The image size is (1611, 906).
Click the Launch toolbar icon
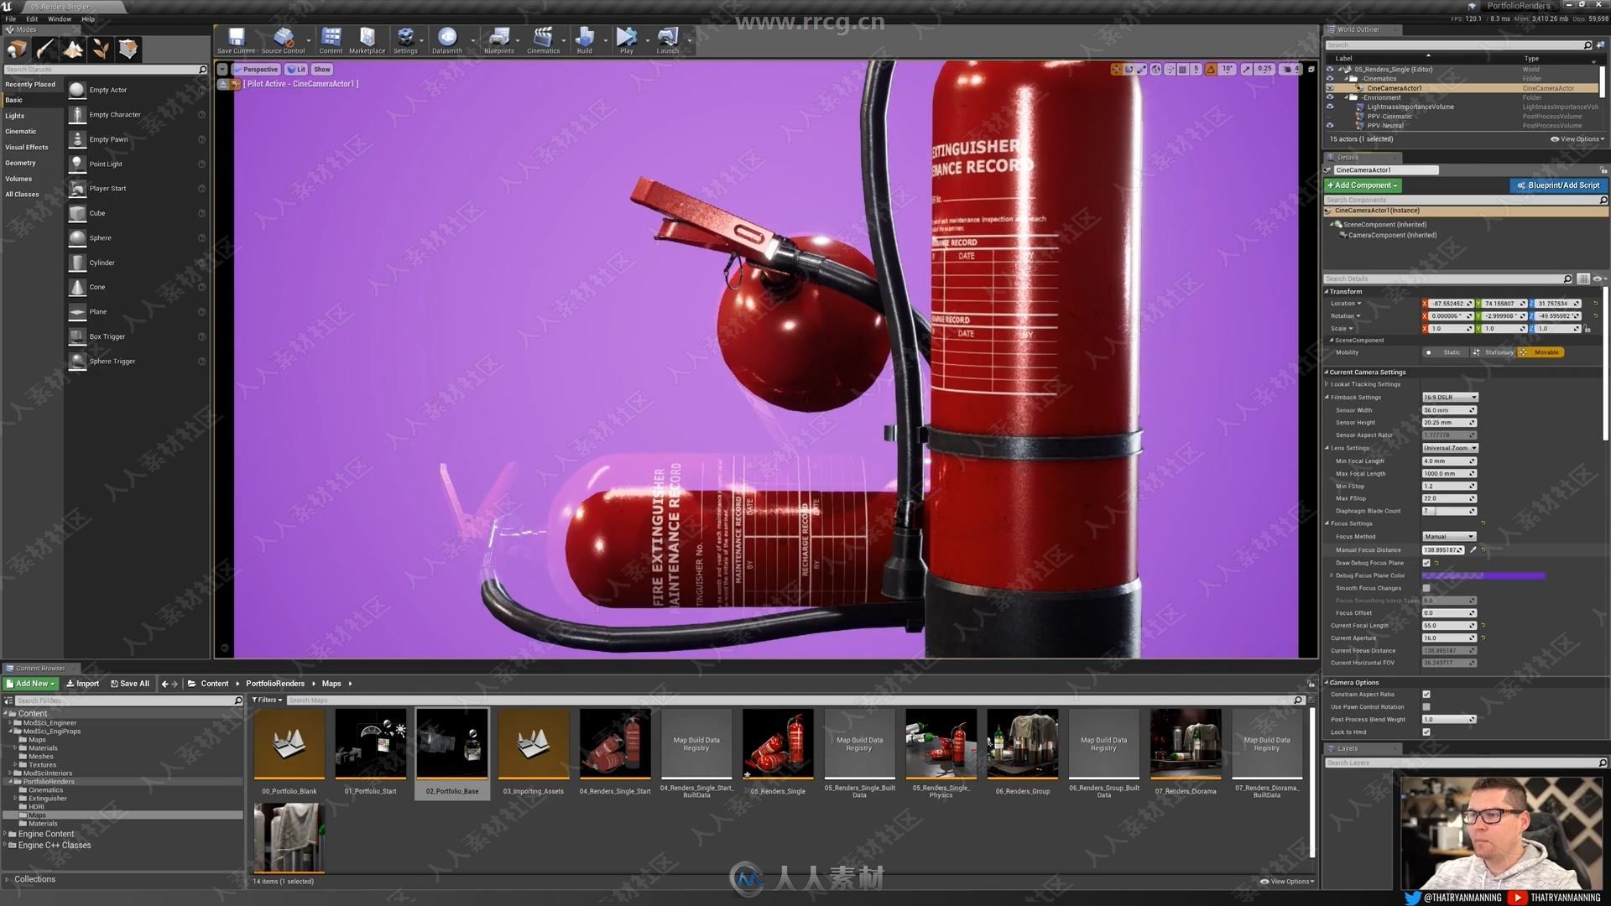(x=668, y=40)
